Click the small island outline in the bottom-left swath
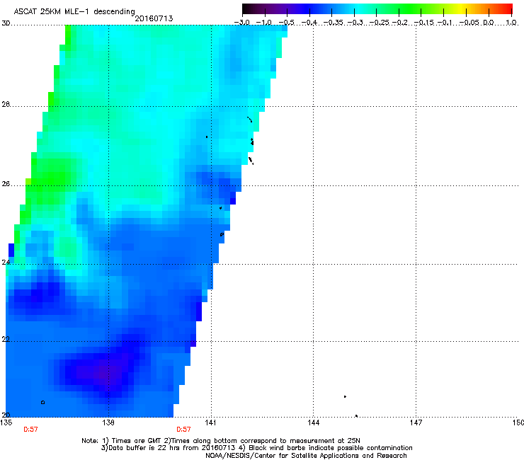Viewport: 524px width, 460px height. tap(42, 402)
